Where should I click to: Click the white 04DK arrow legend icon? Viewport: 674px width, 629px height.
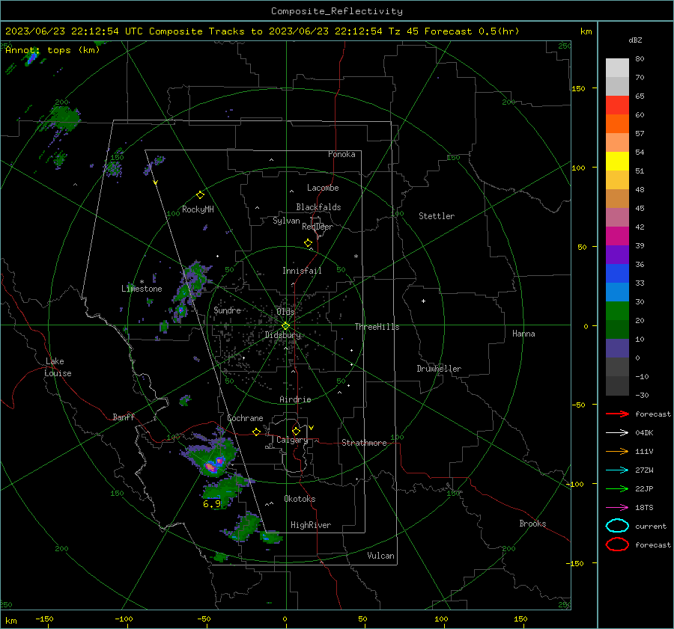pos(617,432)
